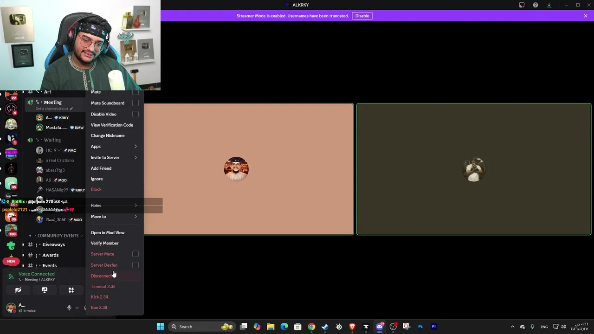Choose Change Nickname from menu

(108, 135)
